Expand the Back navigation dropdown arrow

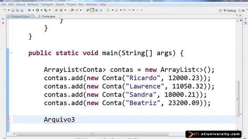133,10
